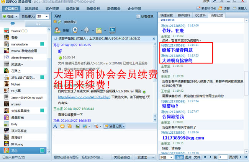
Task: Open the 微信扩展 tab
Action: [x=73, y=8]
